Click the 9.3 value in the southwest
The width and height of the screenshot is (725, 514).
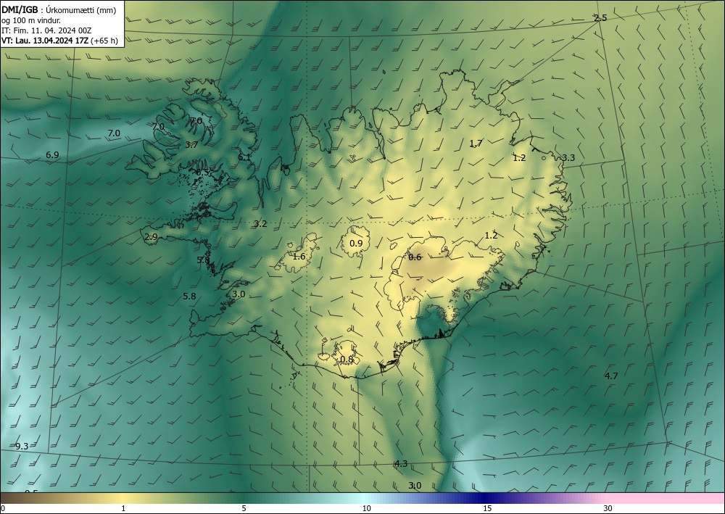tap(22, 446)
